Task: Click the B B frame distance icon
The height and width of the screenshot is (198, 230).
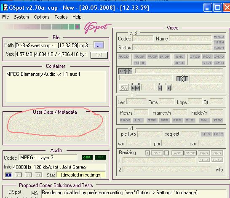Action: point(135,87)
